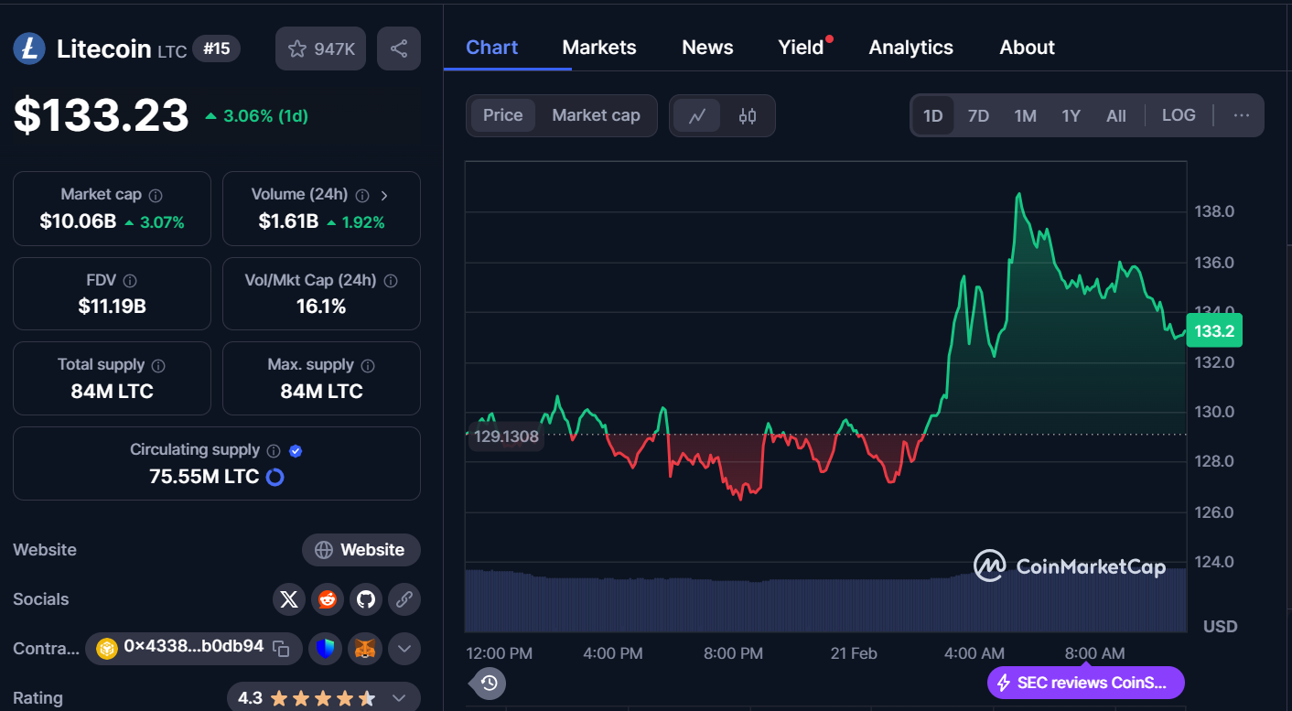1292x711 pixels.
Task: Open chain link social icon
Action: (404, 599)
